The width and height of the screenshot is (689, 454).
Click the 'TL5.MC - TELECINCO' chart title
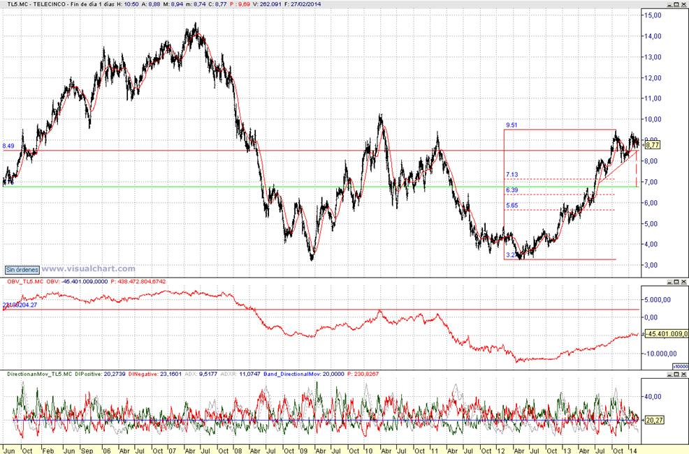tap(36, 4)
